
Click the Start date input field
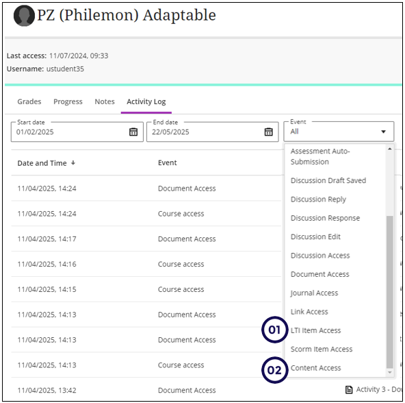coord(77,132)
